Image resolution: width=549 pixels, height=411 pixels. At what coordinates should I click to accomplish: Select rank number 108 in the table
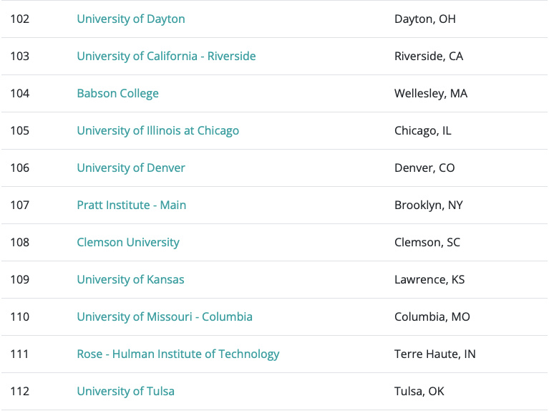20,243
